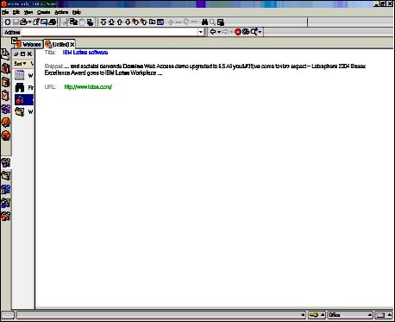Click the binoculars find icon in toolbar

click(x=204, y=22)
